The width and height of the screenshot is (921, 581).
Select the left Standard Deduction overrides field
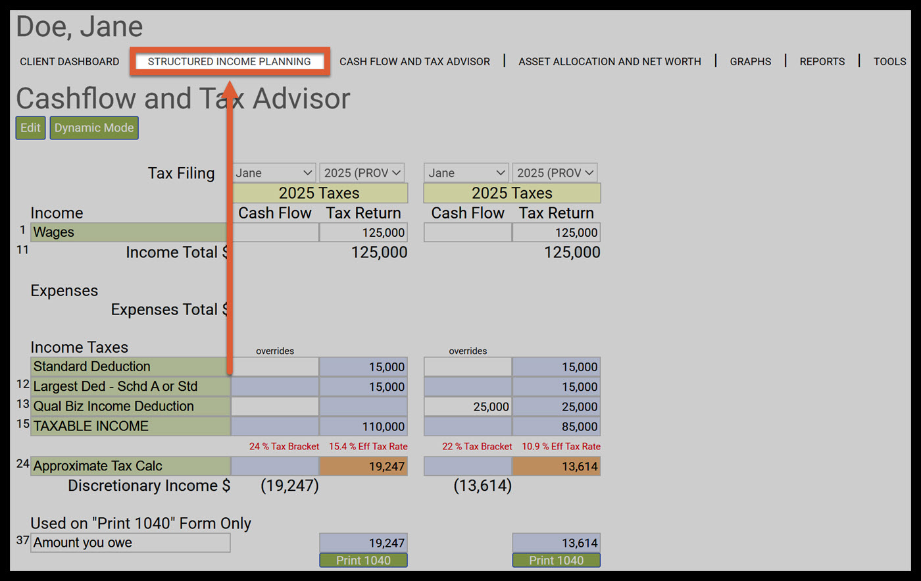tap(275, 366)
